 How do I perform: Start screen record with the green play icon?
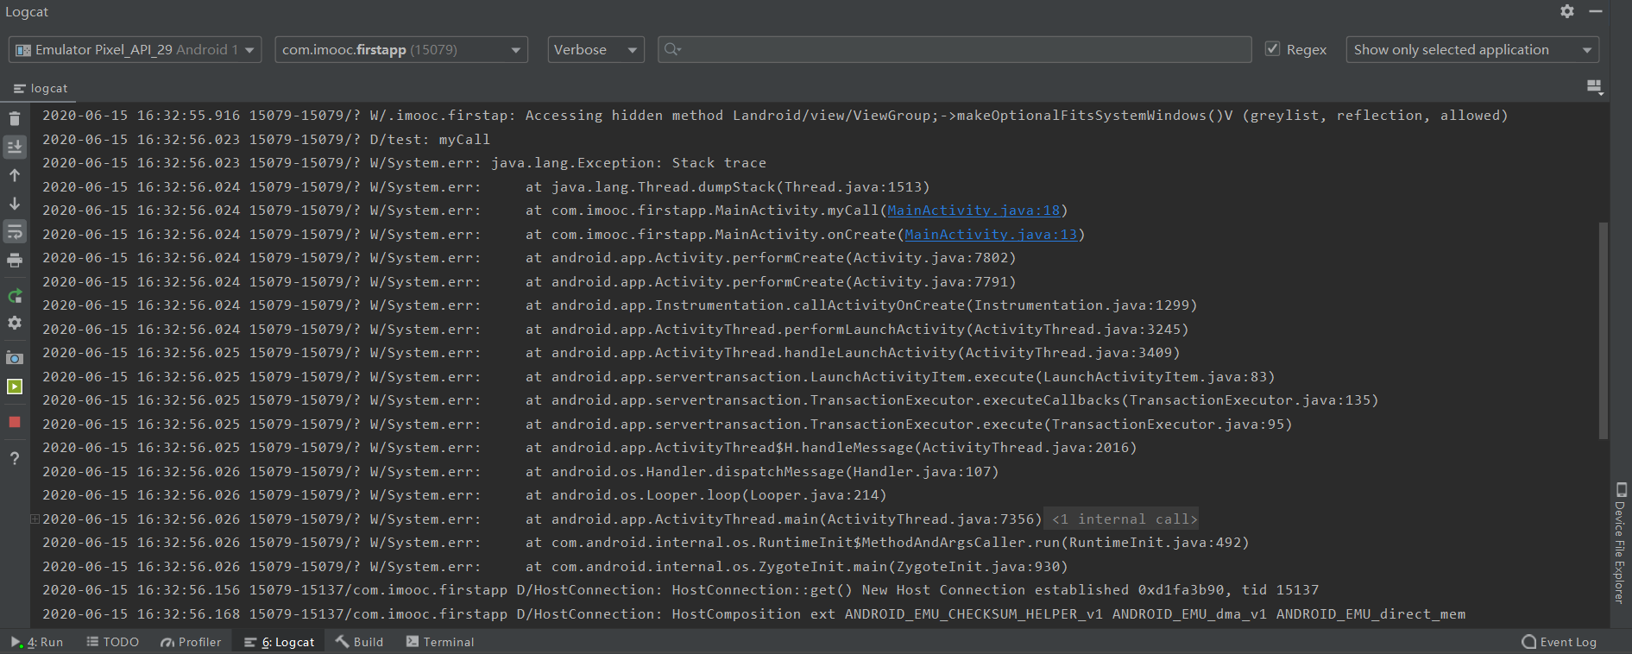(15, 387)
